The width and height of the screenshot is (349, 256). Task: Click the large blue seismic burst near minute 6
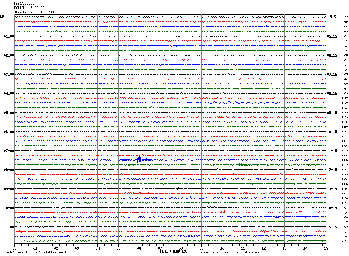pyautogui.click(x=139, y=160)
